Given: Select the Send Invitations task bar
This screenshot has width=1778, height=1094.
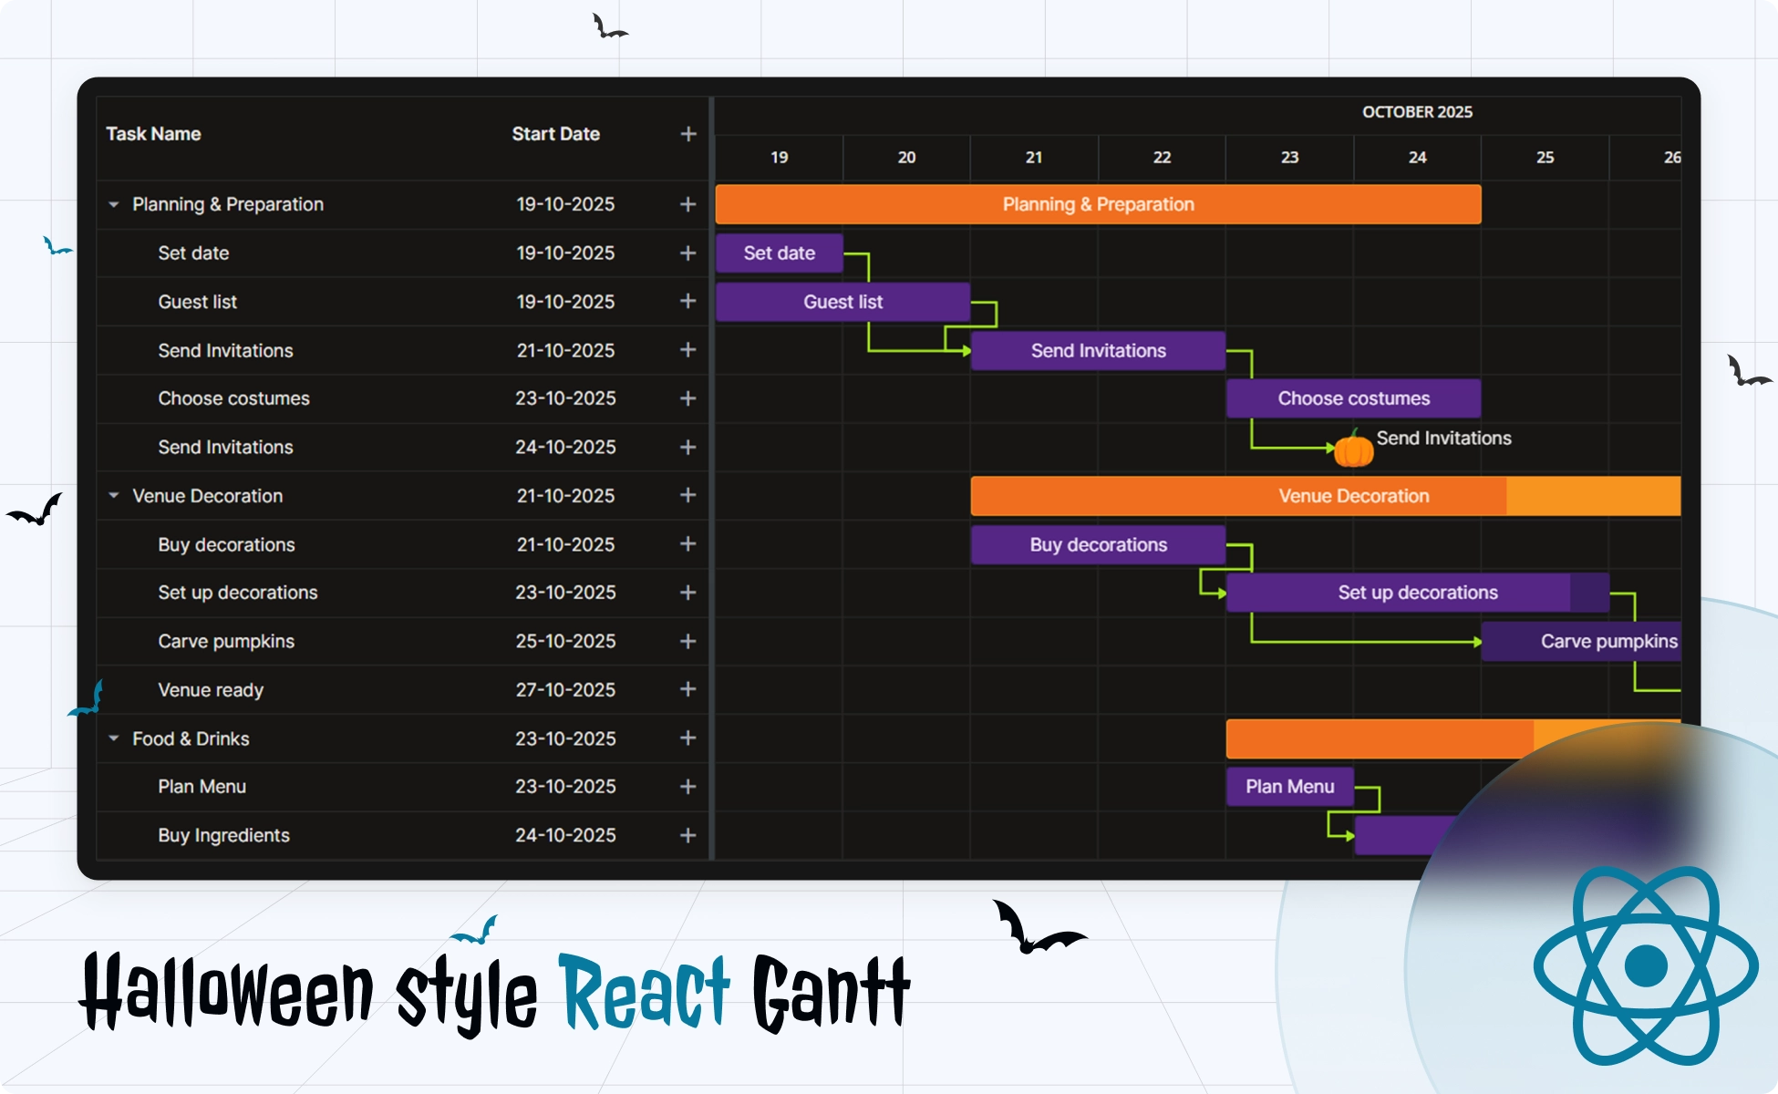Looking at the screenshot, I should [1097, 350].
